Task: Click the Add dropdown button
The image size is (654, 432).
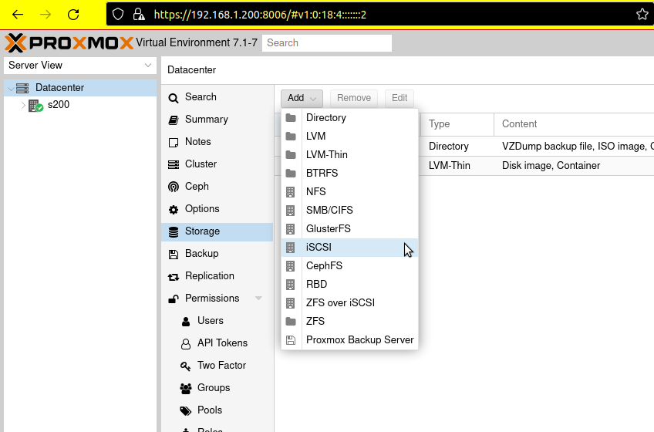Action: (x=302, y=98)
